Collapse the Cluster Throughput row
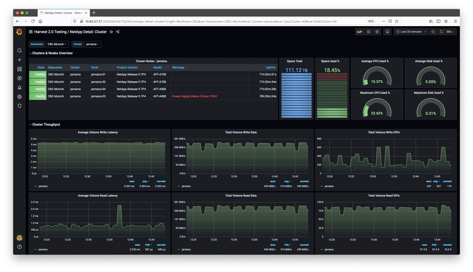Viewport: 473px width, 272px height. pos(45,125)
